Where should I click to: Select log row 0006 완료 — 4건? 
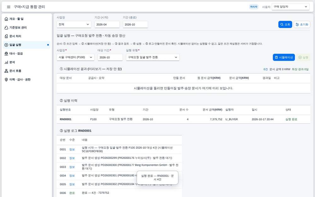119,193
